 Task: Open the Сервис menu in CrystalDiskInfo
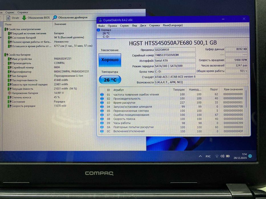[x=125, y=26]
